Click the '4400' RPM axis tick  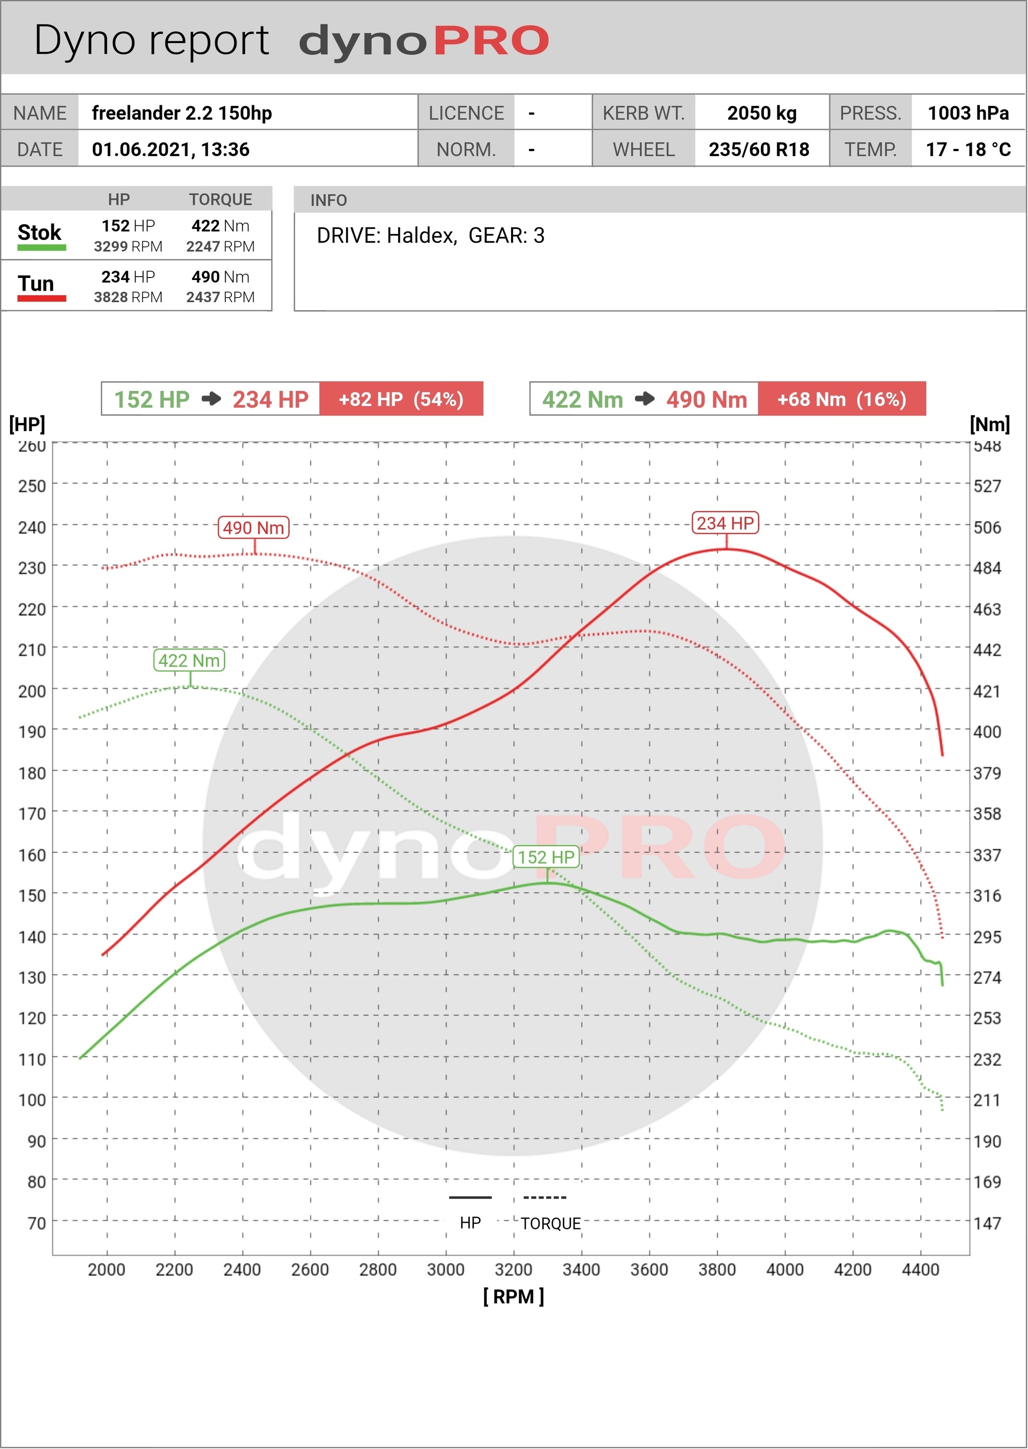[x=921, y=1270]
